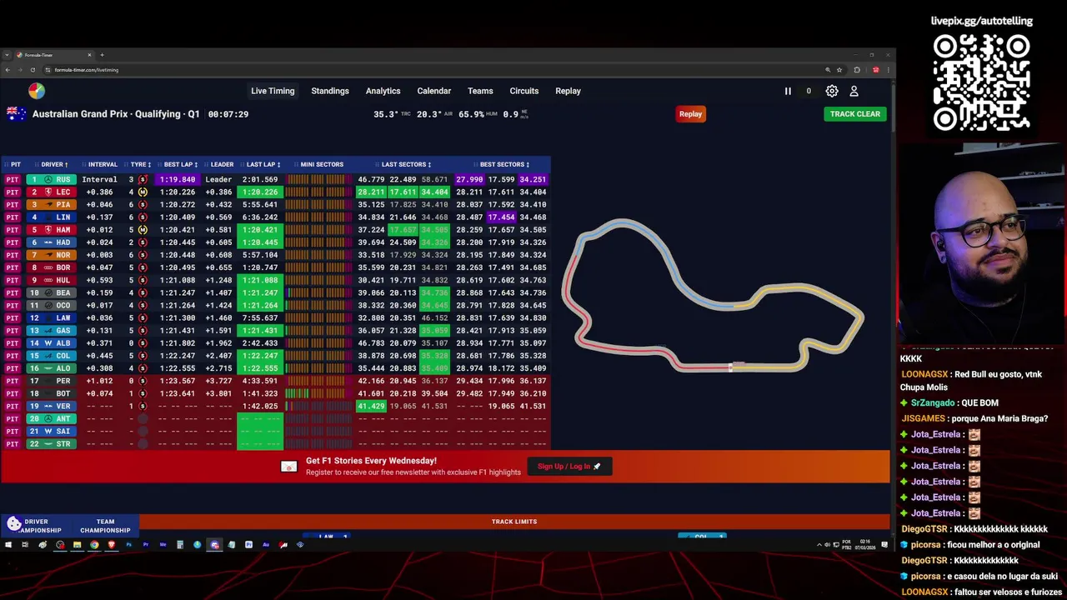Image resolution: width=1067 pixels, height=600 pixels.
Task: Click the soft tyre icon for VER
Action: tap(143, 406)
